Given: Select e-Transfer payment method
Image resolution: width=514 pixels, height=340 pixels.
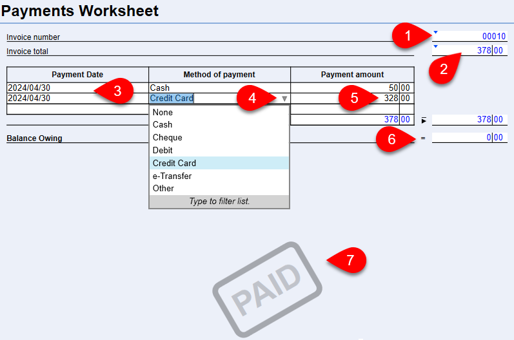Looking at the screenshot, I should point(219,176).
